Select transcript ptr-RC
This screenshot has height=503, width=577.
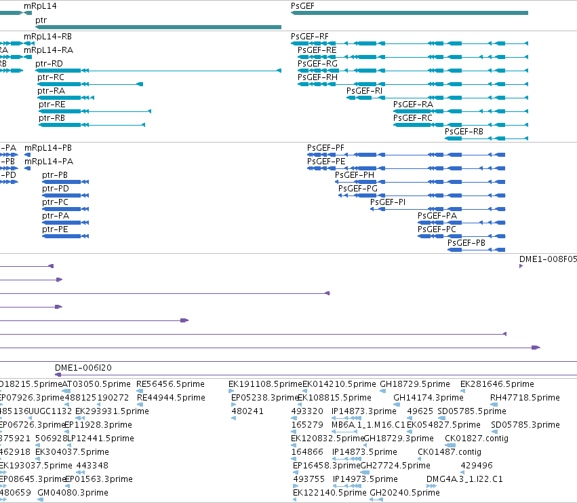click(x=90, y=84)
